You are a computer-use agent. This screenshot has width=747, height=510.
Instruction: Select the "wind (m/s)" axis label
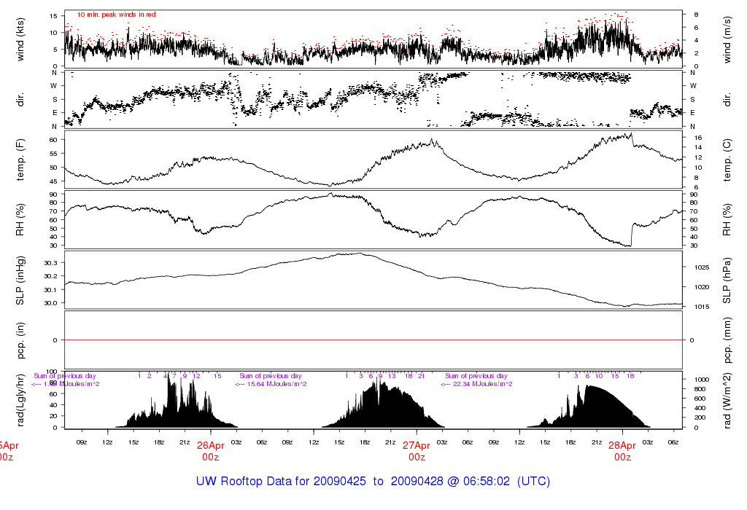tap(727, 39)
